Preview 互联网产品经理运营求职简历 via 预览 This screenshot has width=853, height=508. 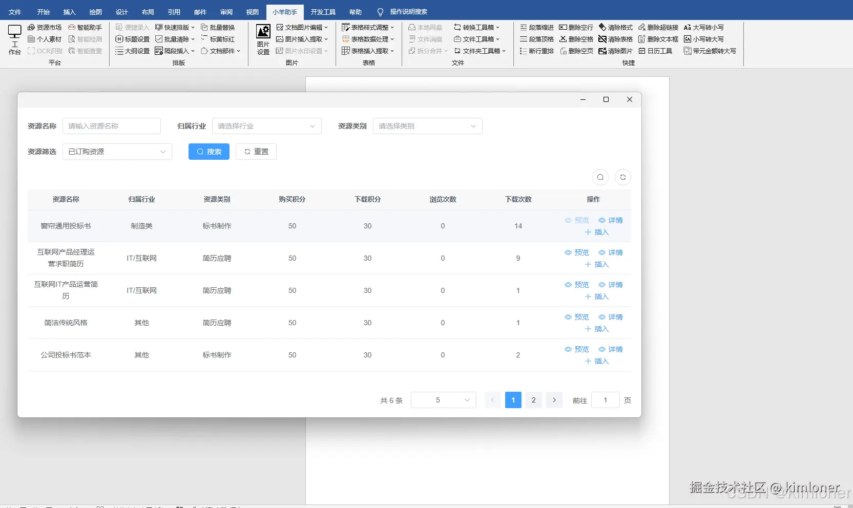(577, 252)
